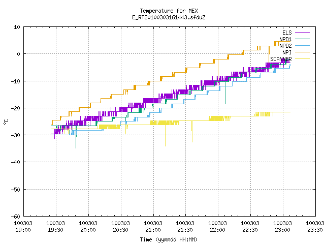
Task: Click the yellow SCANNER downward spike near 21:10
Action: [x=165, y=136]
